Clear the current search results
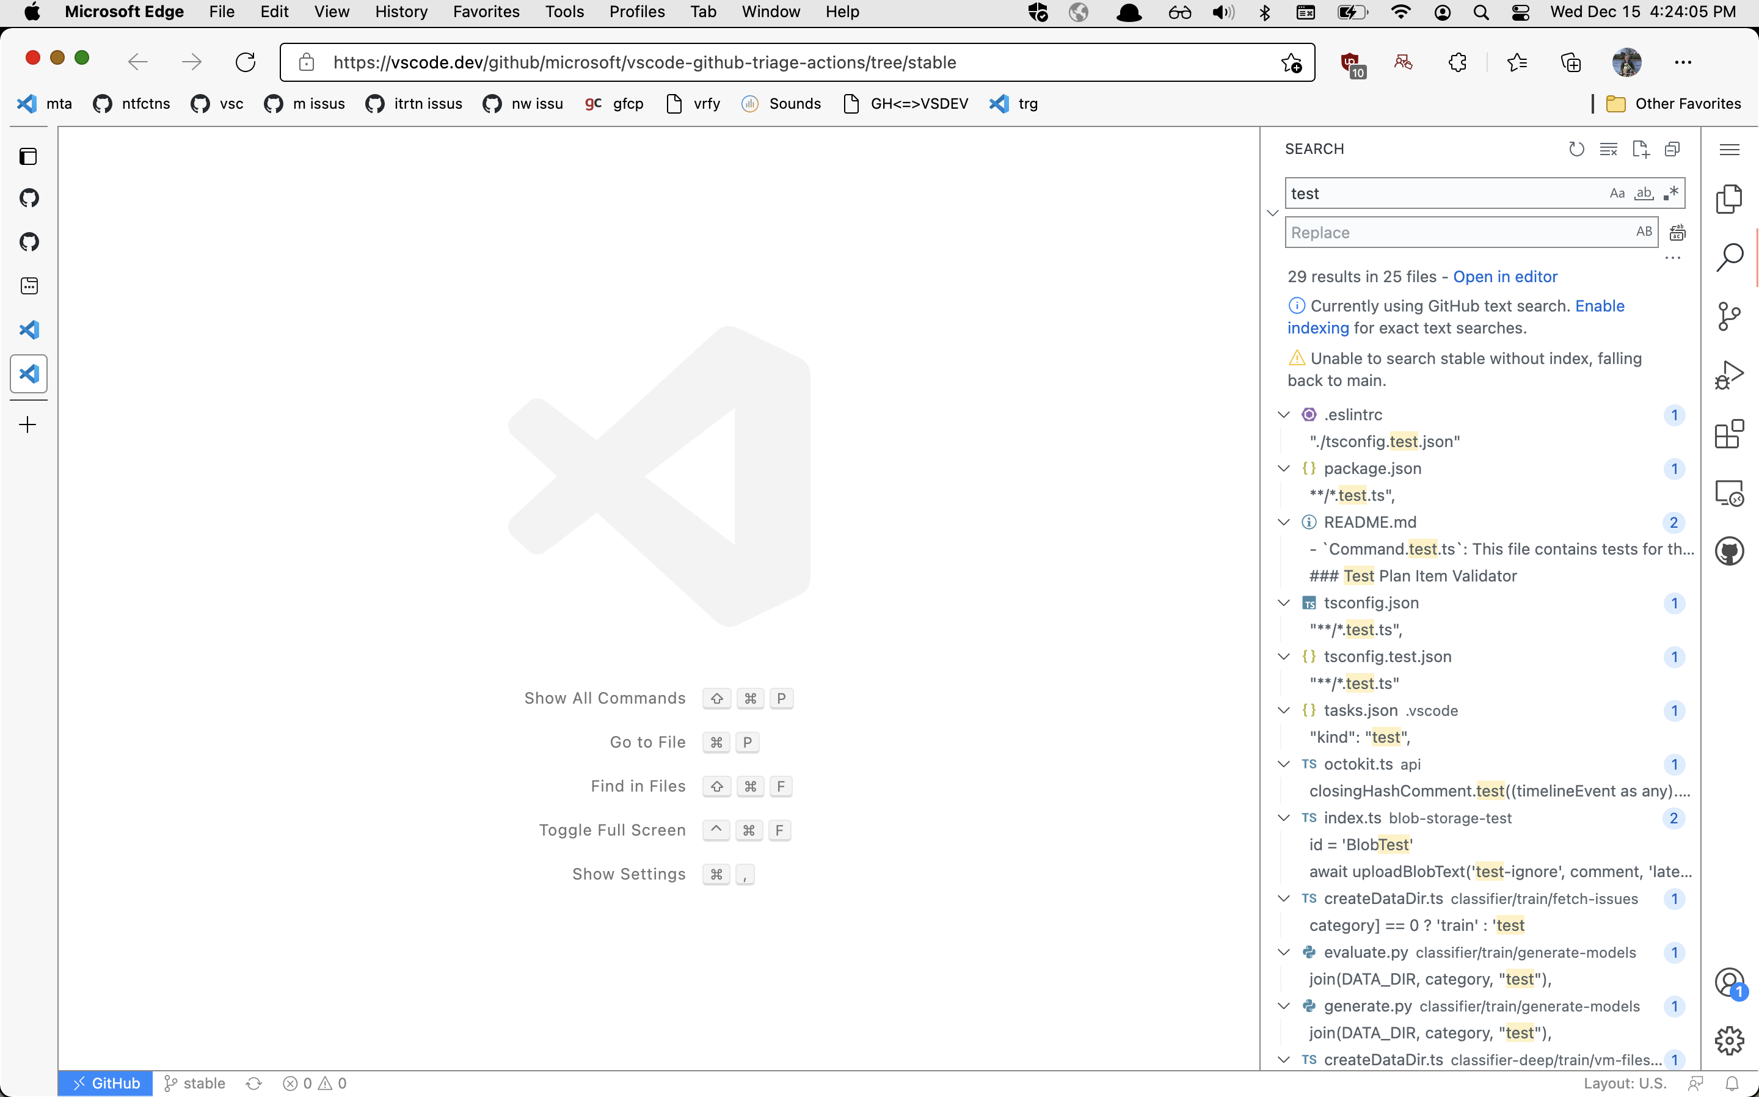The image size is (1759, 1097). pos(1609,149)
